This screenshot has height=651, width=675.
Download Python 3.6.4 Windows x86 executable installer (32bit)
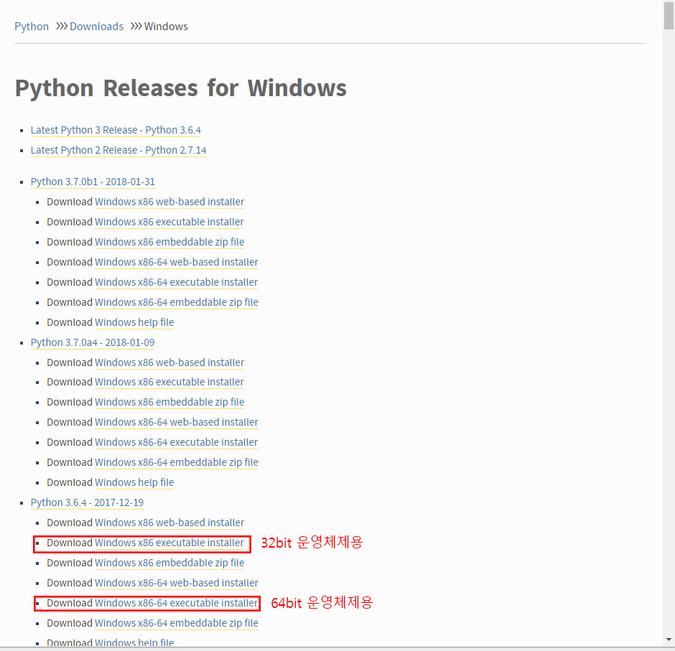pyautogui.click(x=169, y=543)
